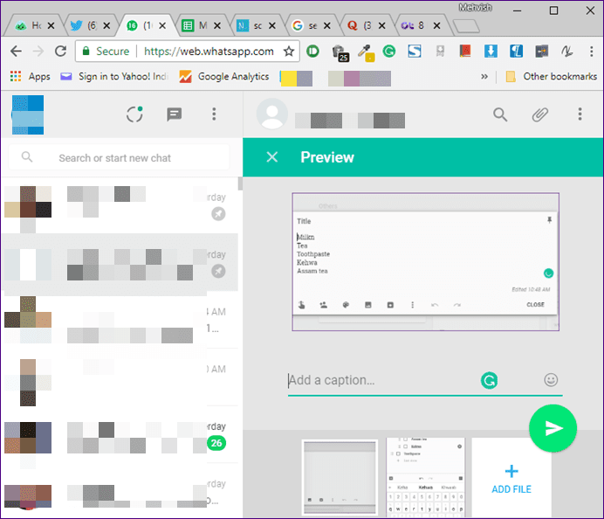Search within chat using magnifier icon
The height and width of the screenshot is (519, 604).
pos(500,114)
